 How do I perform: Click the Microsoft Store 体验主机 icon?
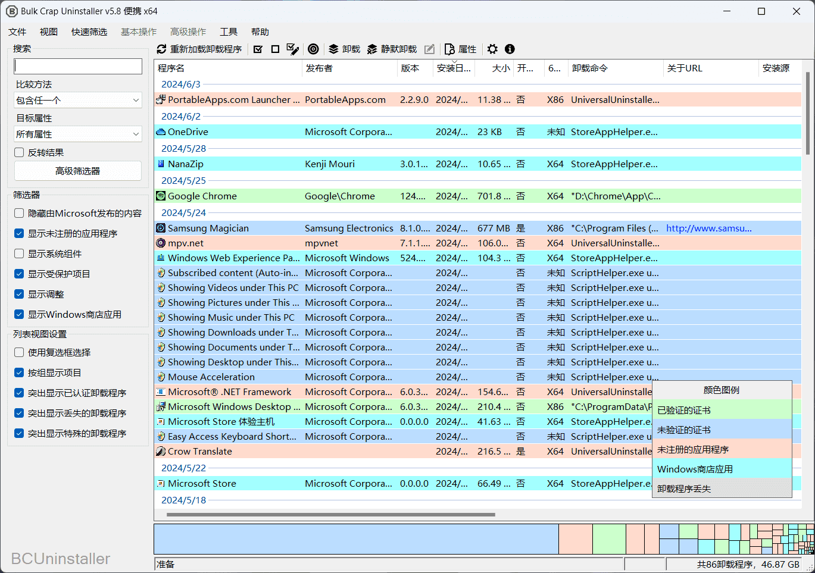161,421
